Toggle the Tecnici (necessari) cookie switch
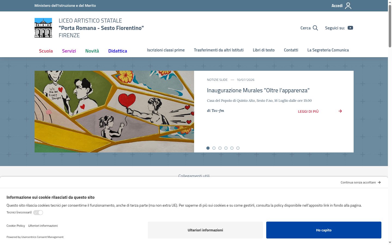 (38, 213)
